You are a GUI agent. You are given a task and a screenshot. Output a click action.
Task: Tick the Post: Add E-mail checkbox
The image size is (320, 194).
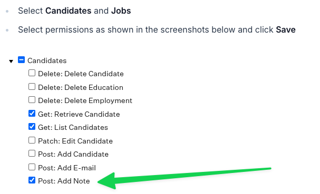point(32,167)
